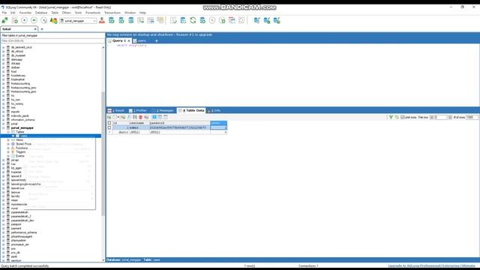Viewport: 480px width, 270px height.
Task: Click the query editor text area
Action: tap(292, 75)
